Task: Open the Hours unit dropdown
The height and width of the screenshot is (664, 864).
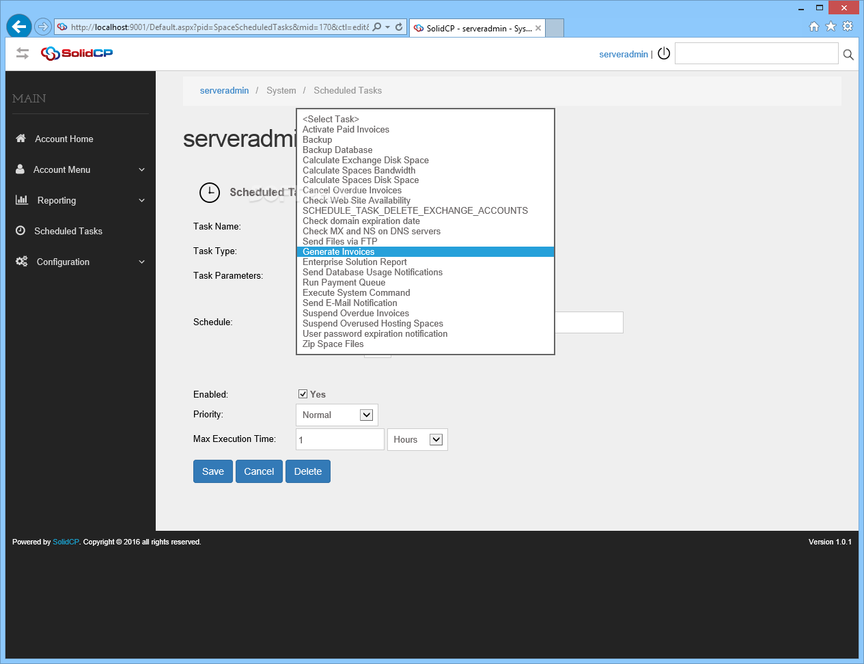Action: 417,439
